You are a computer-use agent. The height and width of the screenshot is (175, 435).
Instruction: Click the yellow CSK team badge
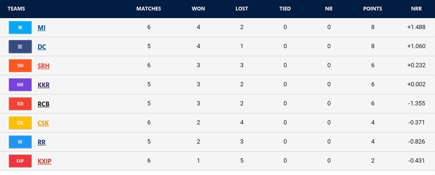pyautogui.click(x=20, y=123)
